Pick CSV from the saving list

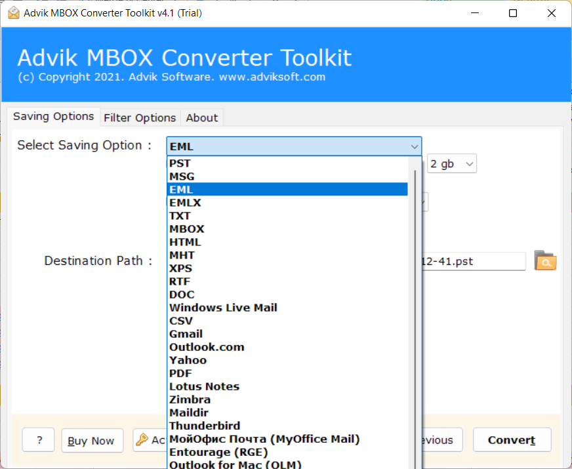(287, 321)
